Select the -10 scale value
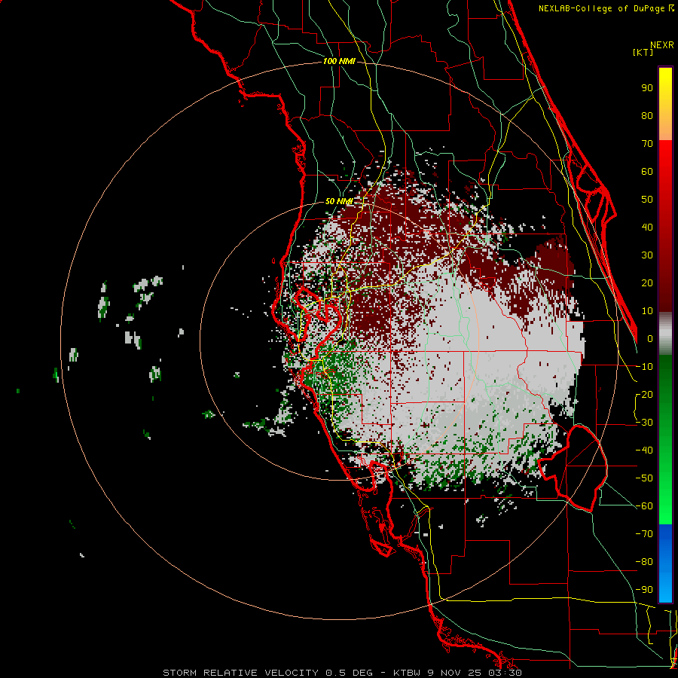The width and height of the screenshot is (678, 678). coord(644,367)
